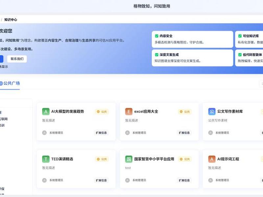Open the AI大模型的发展趋势 knowledge base title
The image size is (263, 197).
68,111
